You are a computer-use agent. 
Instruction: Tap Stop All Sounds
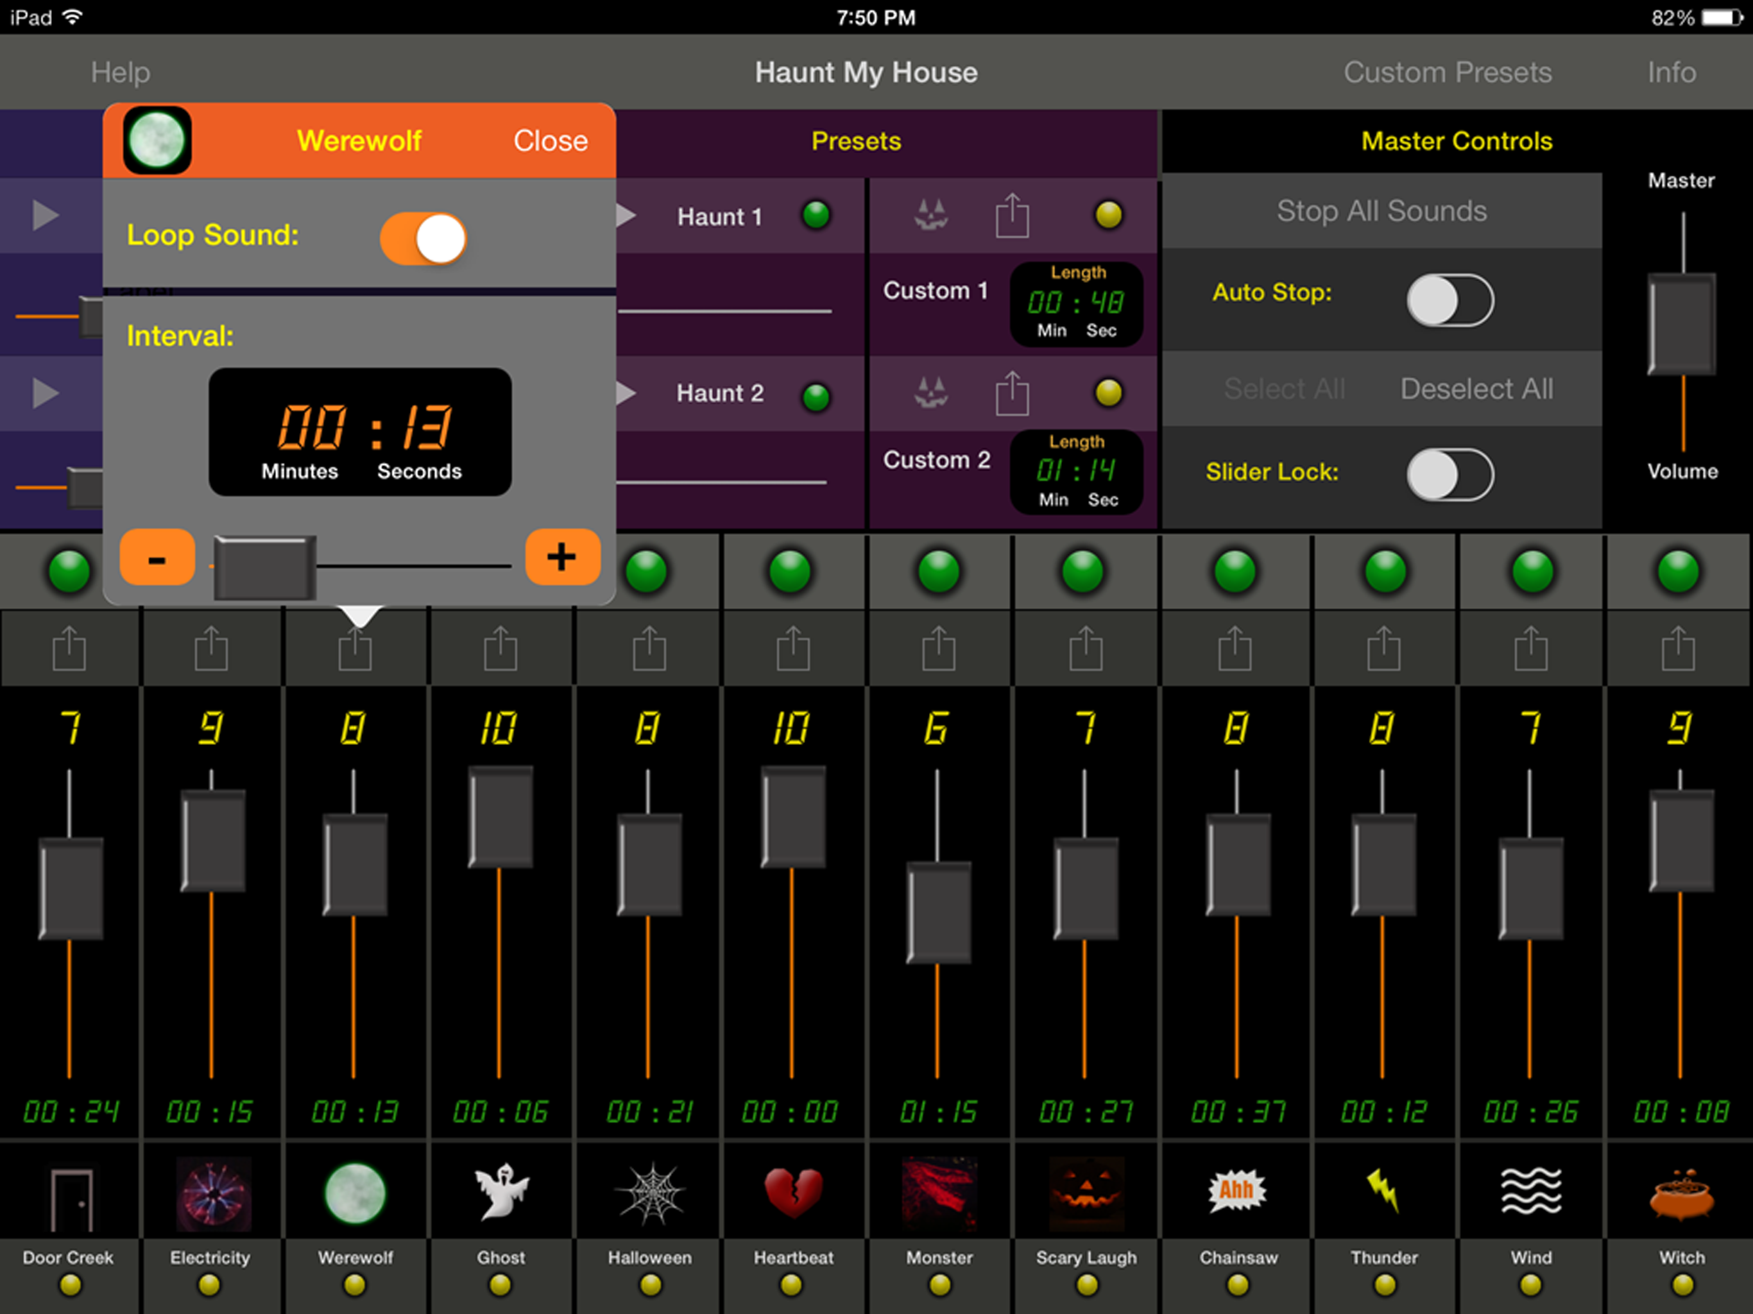(x=1381, y=211)
